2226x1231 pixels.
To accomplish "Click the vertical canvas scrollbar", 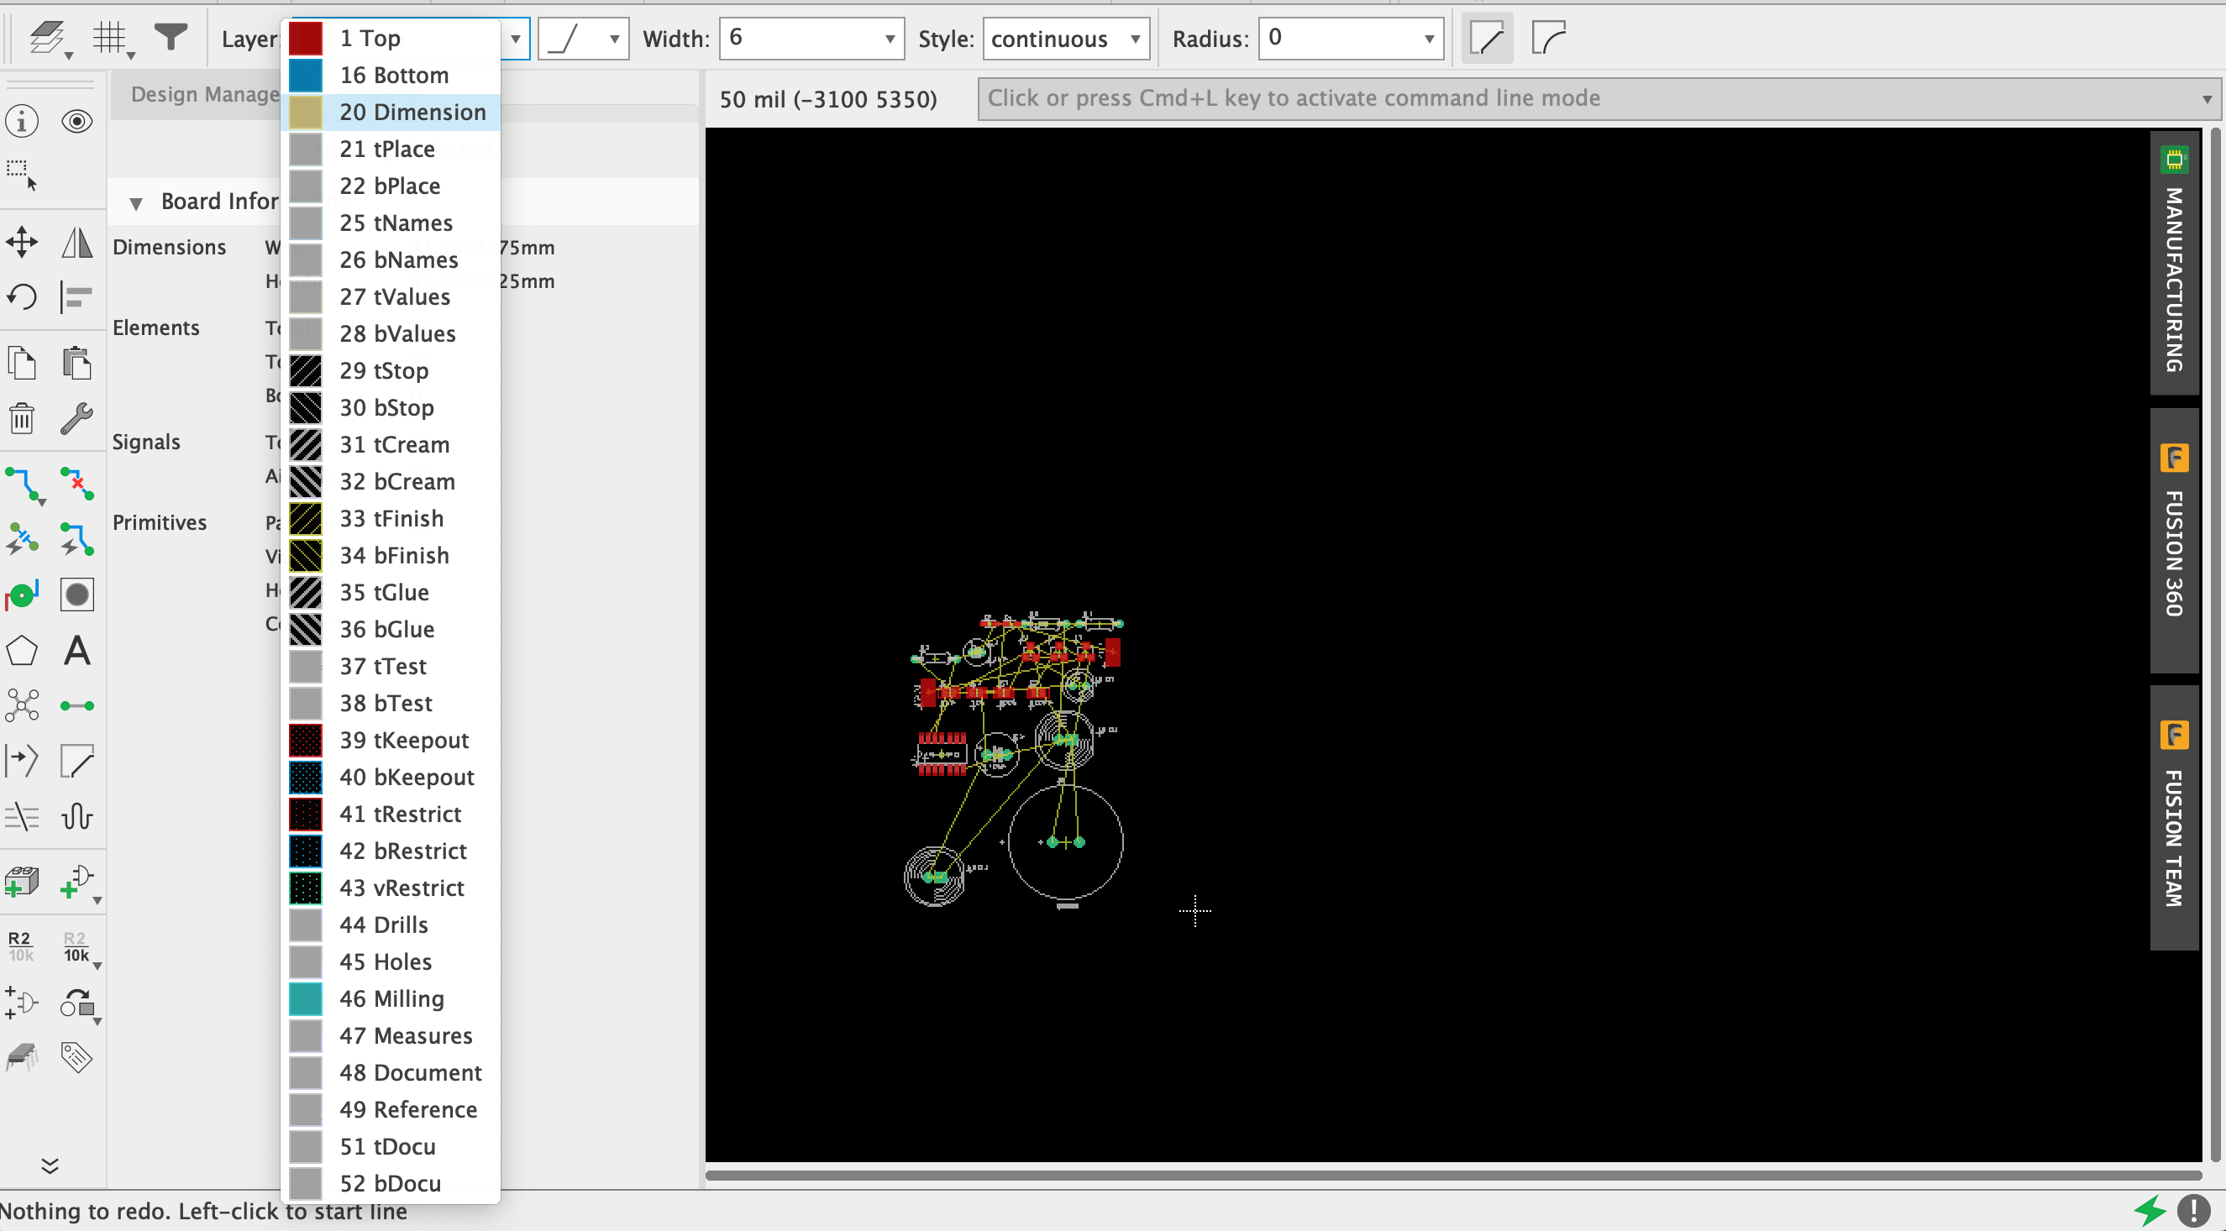I will tap(2215, 644).
